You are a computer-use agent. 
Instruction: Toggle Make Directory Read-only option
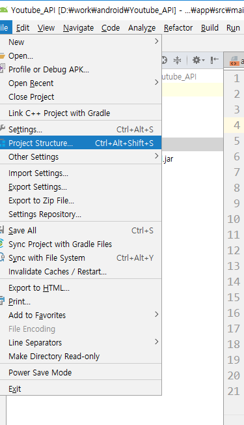(81, 356)
